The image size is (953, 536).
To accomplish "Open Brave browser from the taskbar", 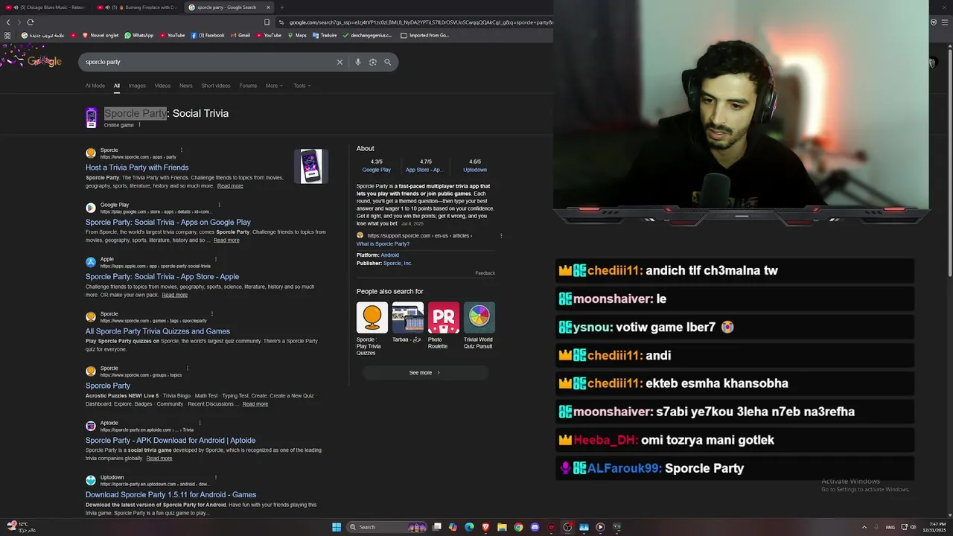I will pos(485,527).
